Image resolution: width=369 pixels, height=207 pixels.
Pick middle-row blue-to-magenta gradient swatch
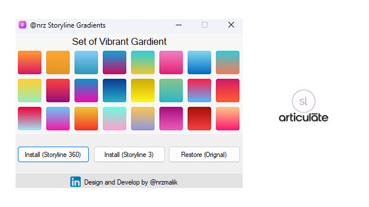click(x=86, y=91)
